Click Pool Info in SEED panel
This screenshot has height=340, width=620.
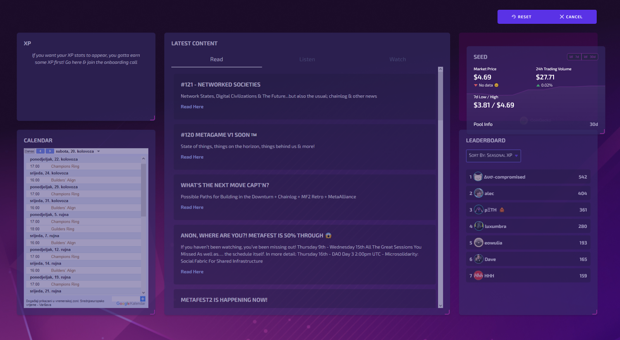click(483, 124)
